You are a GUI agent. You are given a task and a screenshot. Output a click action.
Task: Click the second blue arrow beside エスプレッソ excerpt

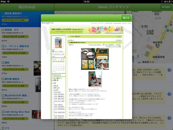click(x=169, y=94)
